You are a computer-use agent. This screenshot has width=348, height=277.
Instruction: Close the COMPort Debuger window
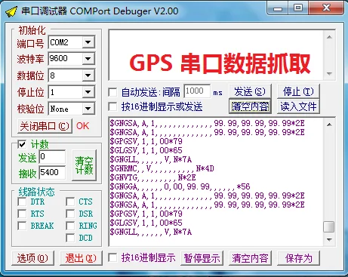326,8
